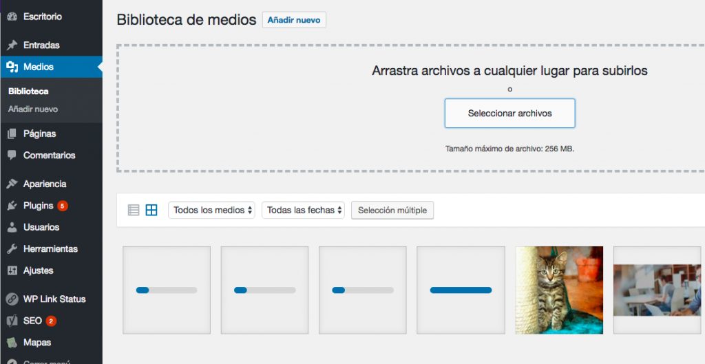The width and height of the screenshot is (705, 364).
Task: Open the Páginas menu item
Action: coord(51,133)
